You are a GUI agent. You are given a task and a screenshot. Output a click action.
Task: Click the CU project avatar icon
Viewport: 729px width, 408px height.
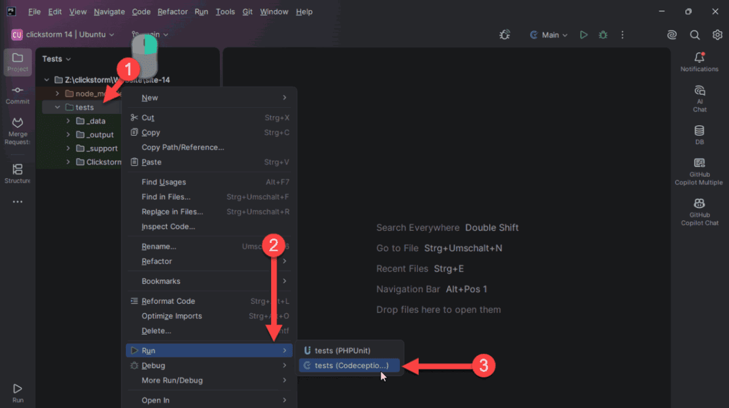point(17,35)
